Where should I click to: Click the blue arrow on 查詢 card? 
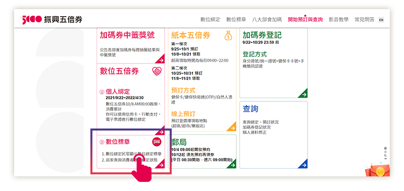(x=304, y=165)
